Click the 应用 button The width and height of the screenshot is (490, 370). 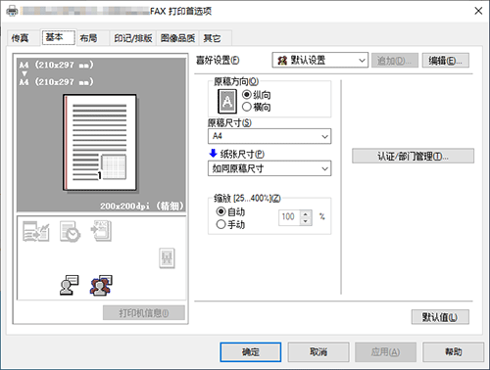385,352
